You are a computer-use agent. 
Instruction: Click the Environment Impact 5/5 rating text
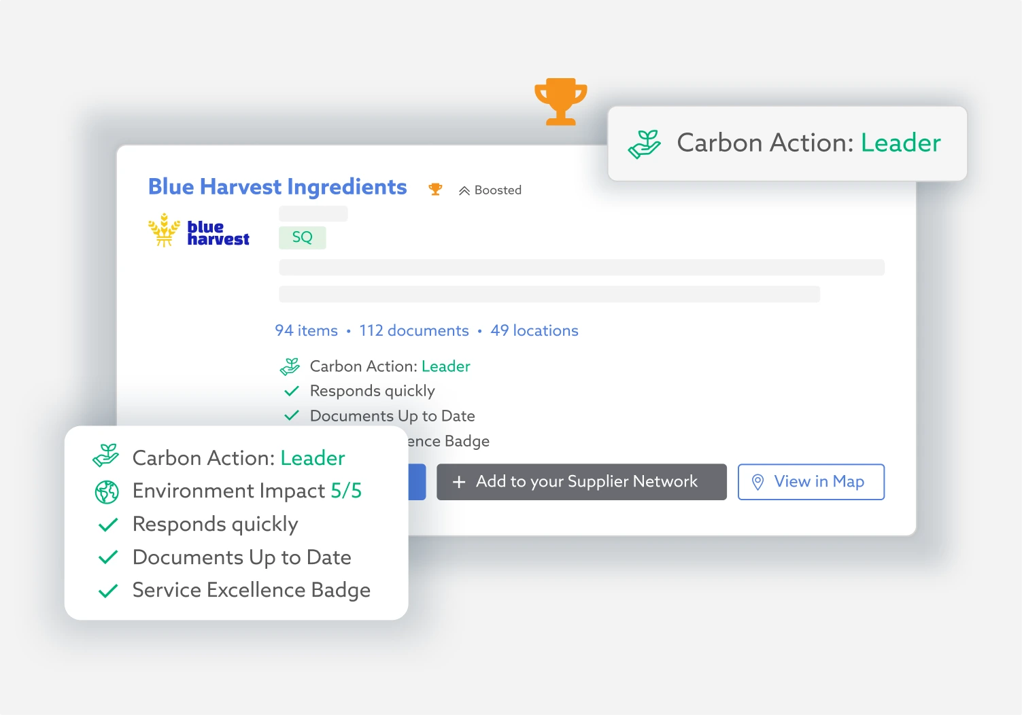point(247,491)
